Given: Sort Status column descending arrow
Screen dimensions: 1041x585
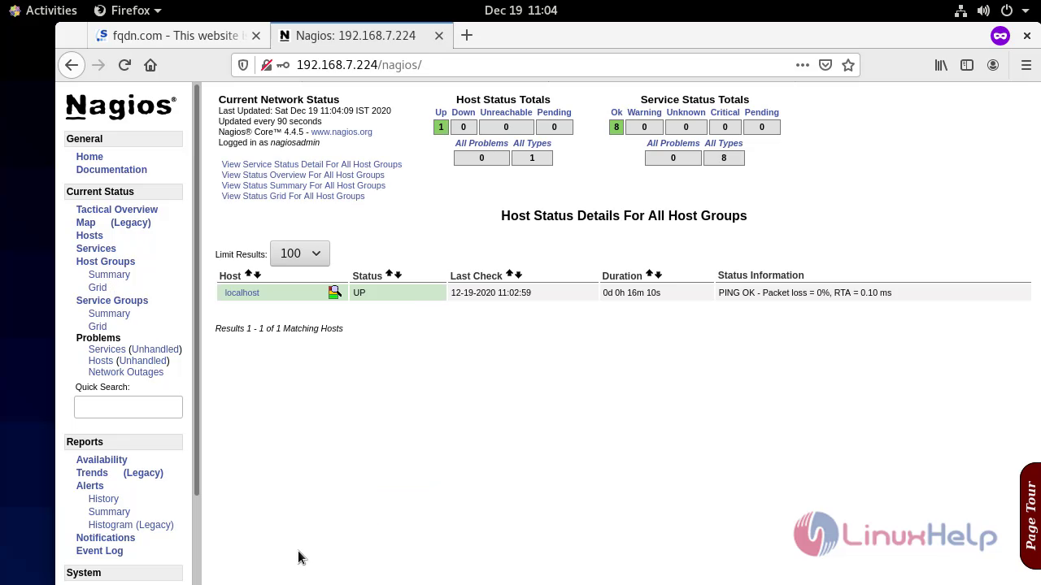Looking at the screenshot, I should click(398, 275).
